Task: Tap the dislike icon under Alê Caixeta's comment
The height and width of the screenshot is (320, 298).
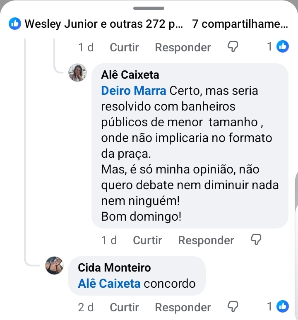Action: click(x=257, y=240)
